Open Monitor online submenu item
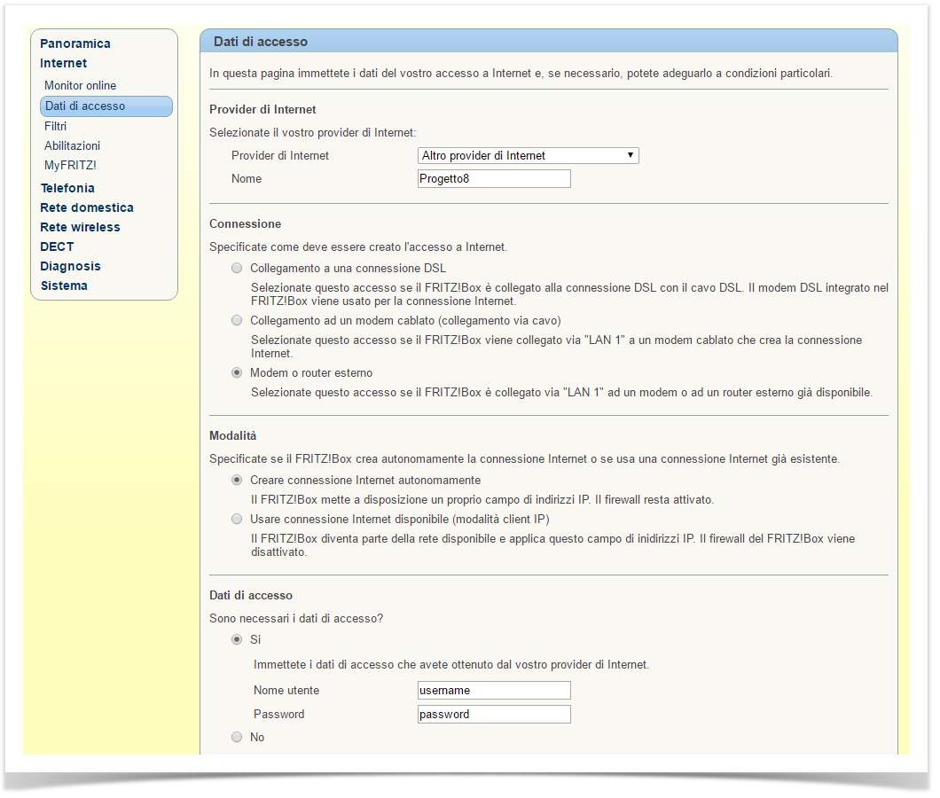Image resolution: width=940 pixels, height=798 pixels. [81, 86]
